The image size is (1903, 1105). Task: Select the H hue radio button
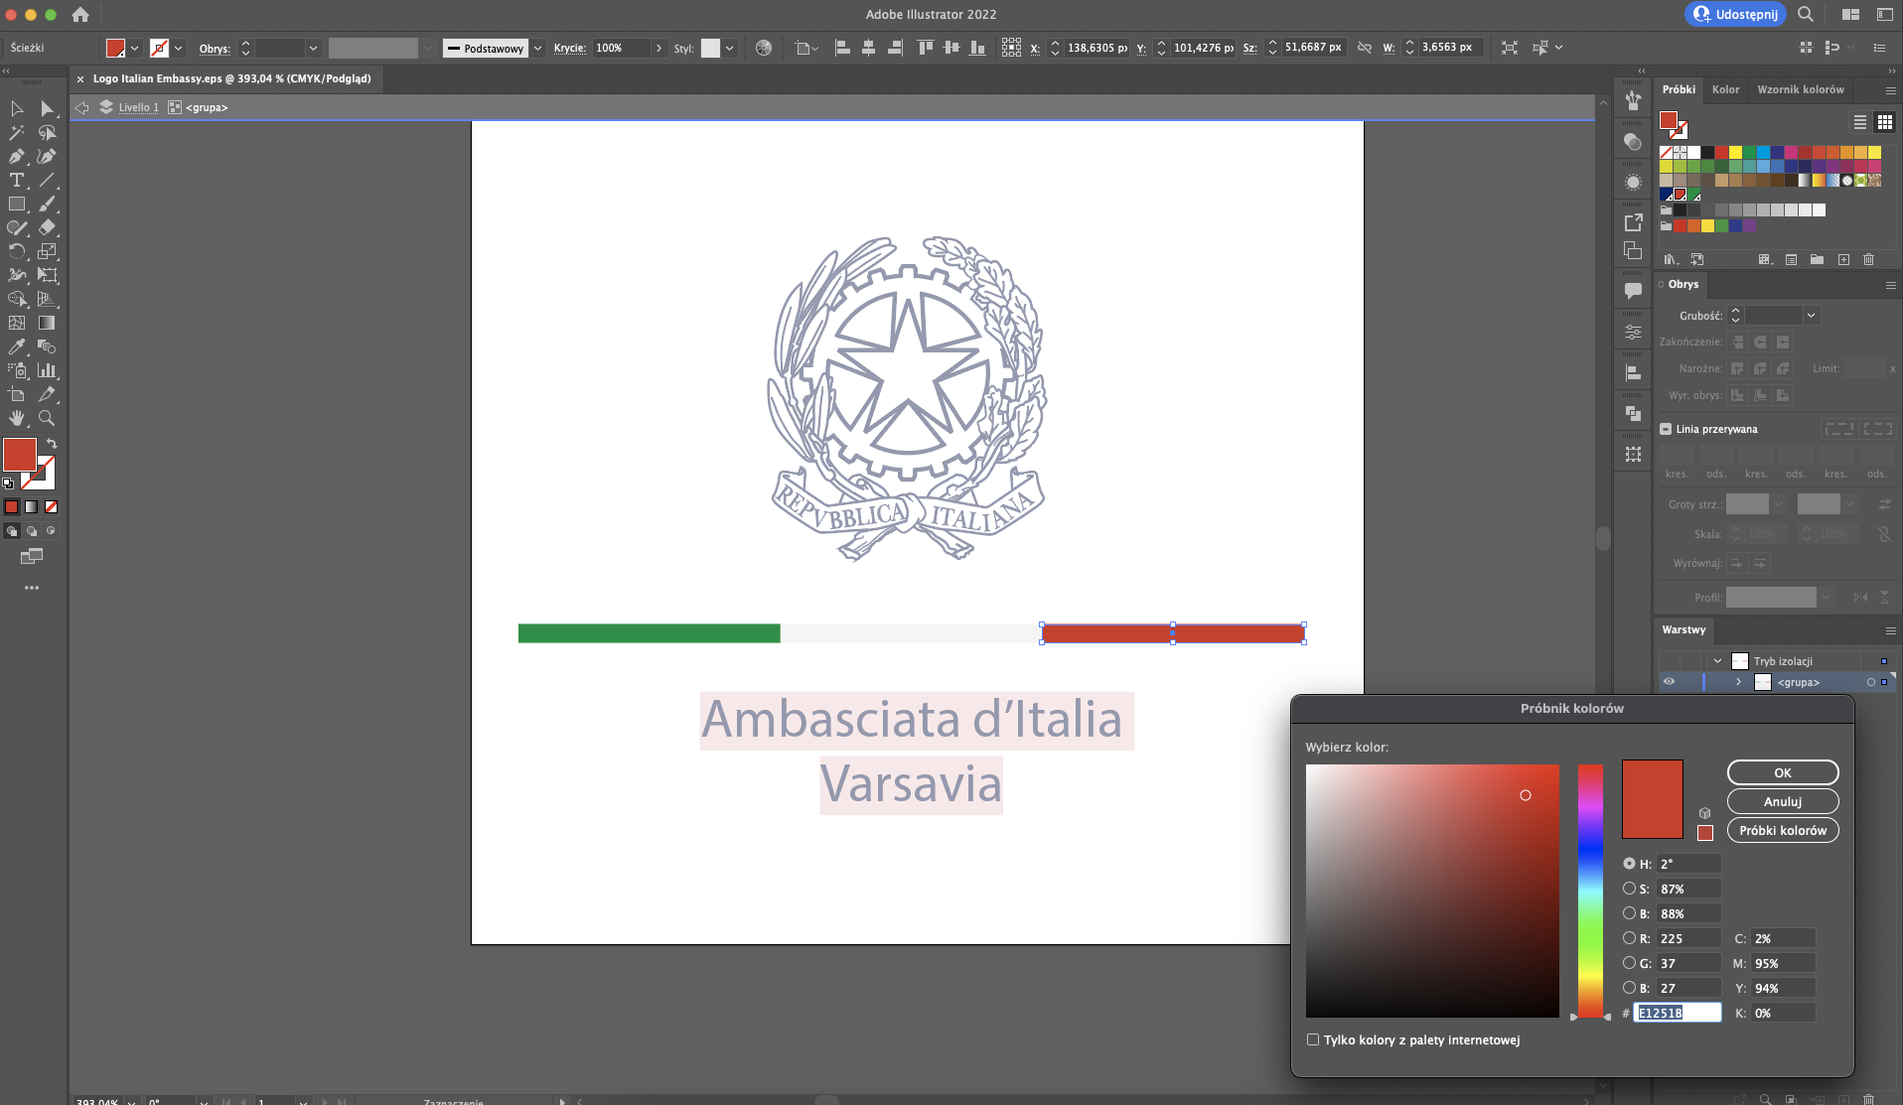[1629, 864]
